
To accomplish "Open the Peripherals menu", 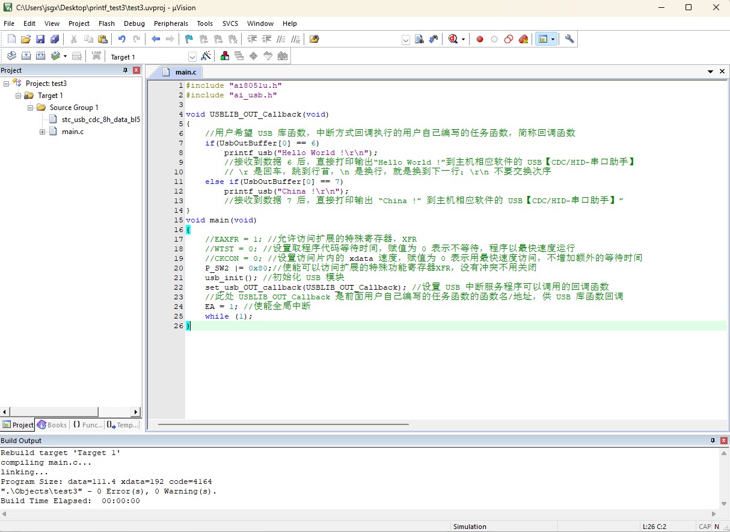I will pyautogui.click(x=171, y=23).
